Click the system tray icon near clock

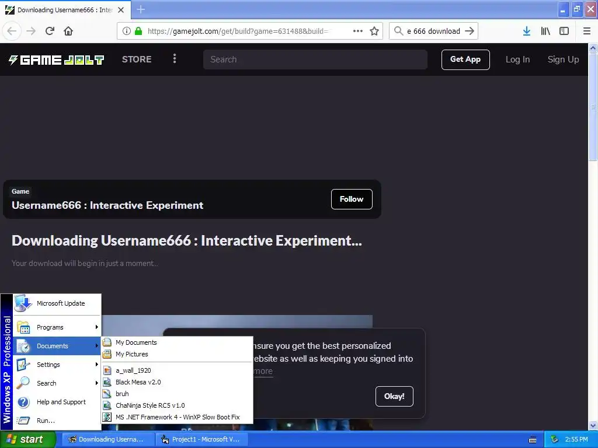pos(555,440)
